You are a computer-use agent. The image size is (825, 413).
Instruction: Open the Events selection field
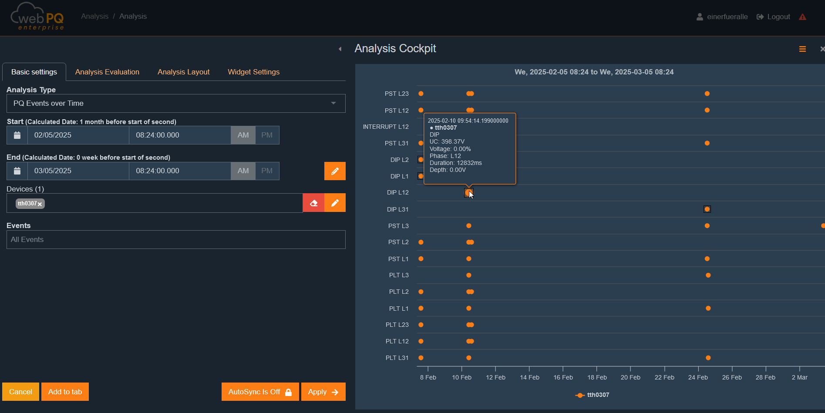coord(176,240)
